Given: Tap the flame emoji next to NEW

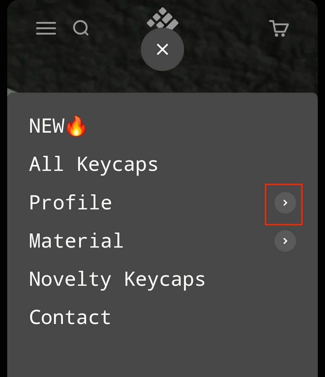Looking at the screenshot, I should (x=75, y=126).
